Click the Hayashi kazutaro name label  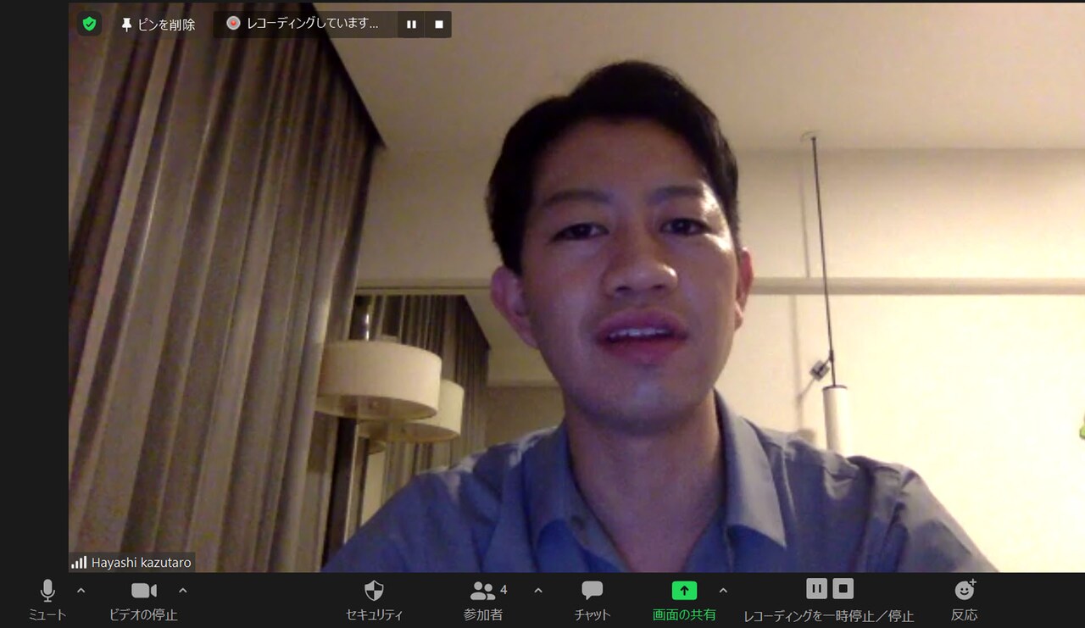[x=142, y=563]
